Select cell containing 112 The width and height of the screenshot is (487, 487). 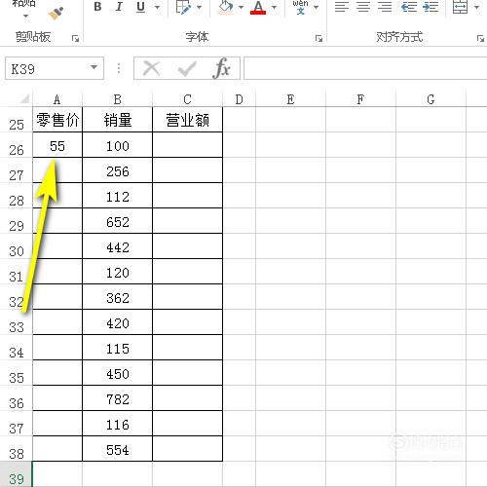click(117, 196)
